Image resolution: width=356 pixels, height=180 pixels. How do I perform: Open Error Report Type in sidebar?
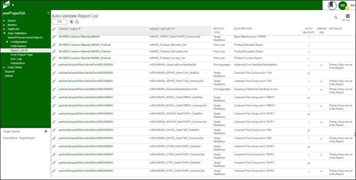[x=22, y=55]
